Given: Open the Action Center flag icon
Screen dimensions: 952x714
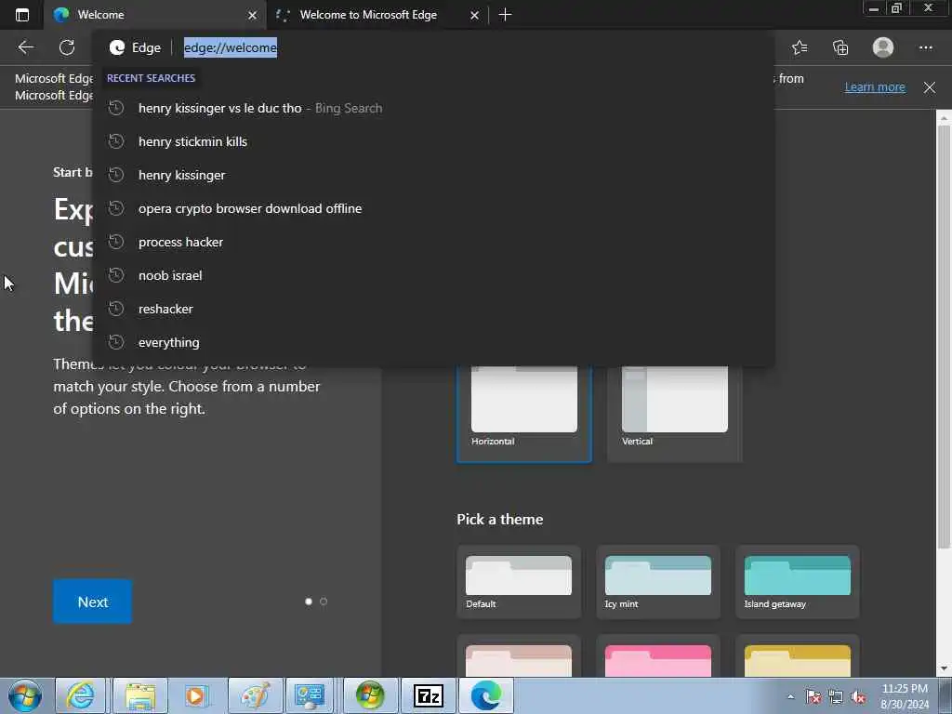Looking at the screenshot, I should (813, 697).
